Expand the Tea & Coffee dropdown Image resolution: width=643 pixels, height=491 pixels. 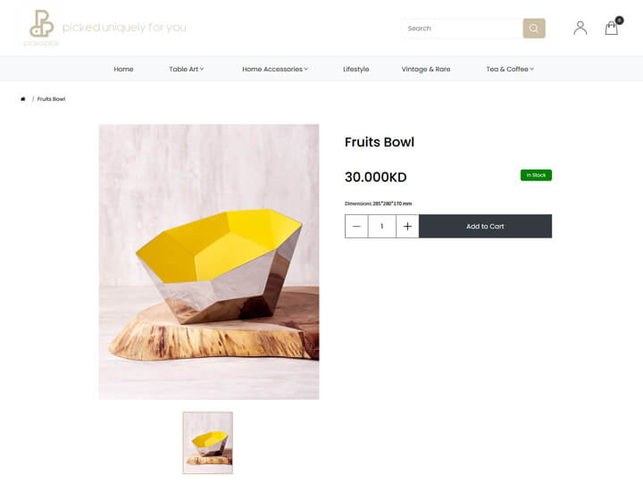510,69
